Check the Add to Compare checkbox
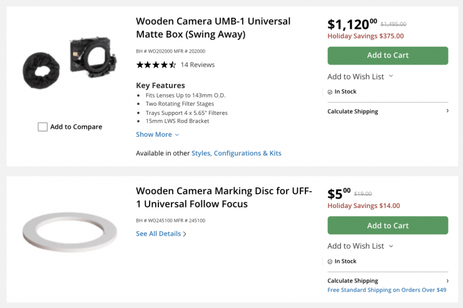The height and width of the screenshot is (308, 463). coord(43,127)
